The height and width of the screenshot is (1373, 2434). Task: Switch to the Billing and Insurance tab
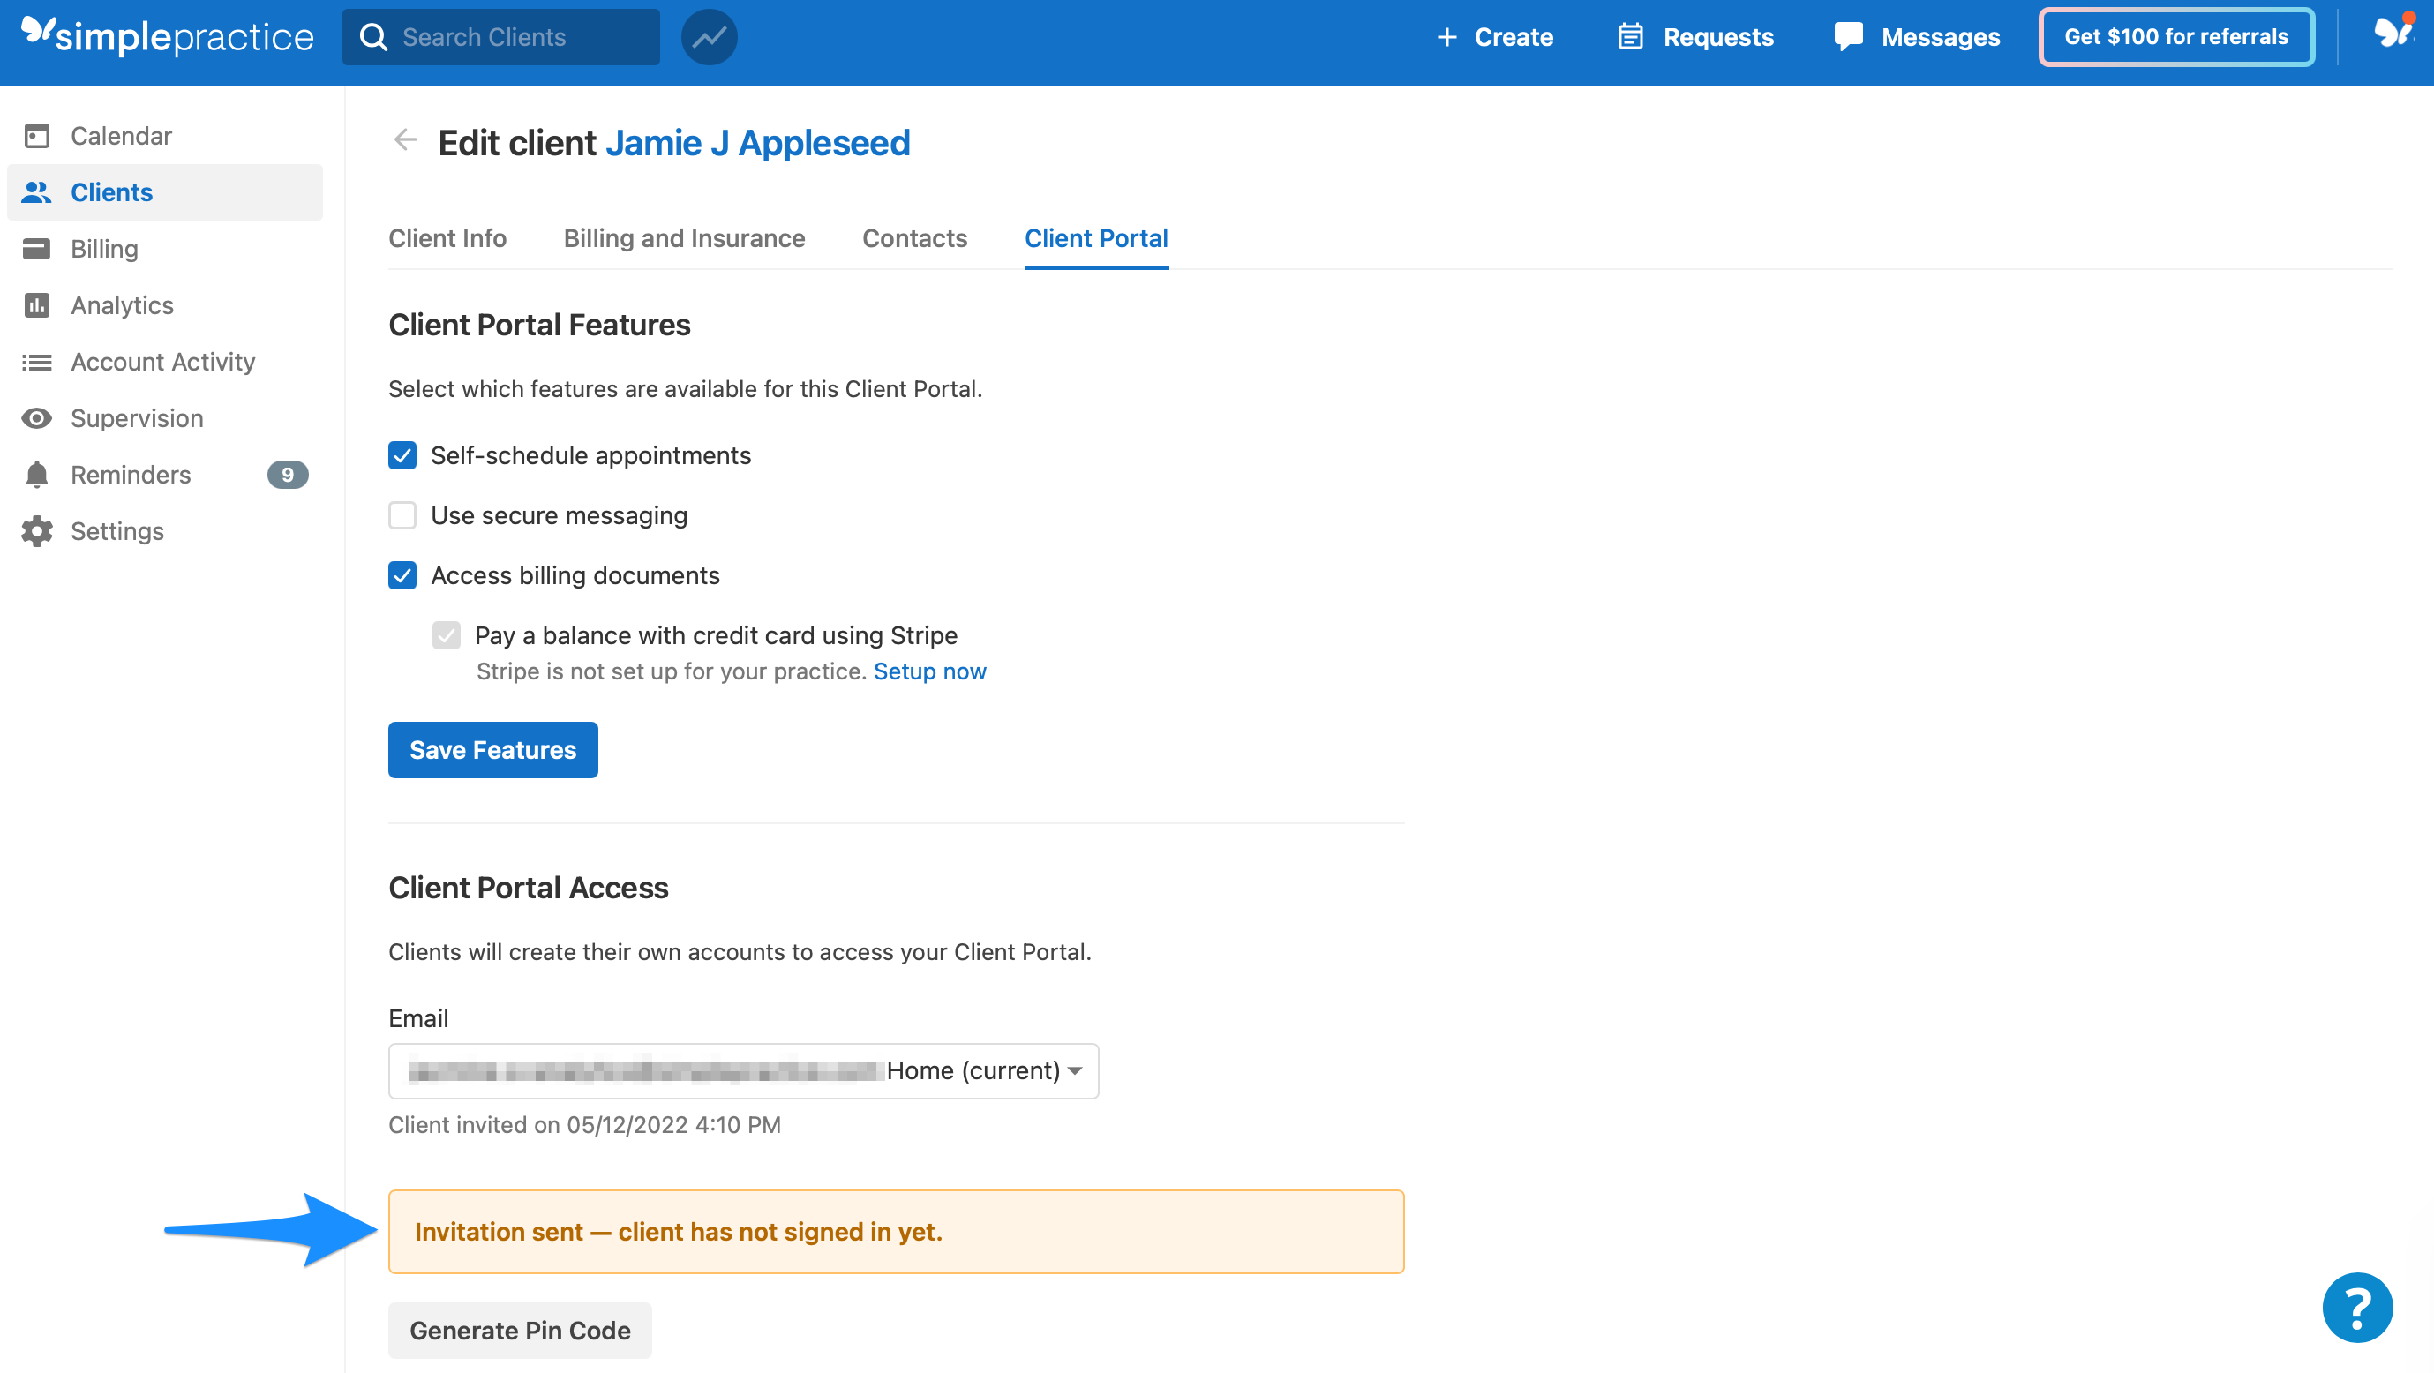[684, 238]
